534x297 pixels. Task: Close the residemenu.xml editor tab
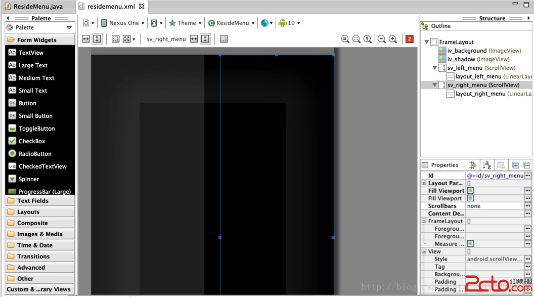click(x=142, y=6)
